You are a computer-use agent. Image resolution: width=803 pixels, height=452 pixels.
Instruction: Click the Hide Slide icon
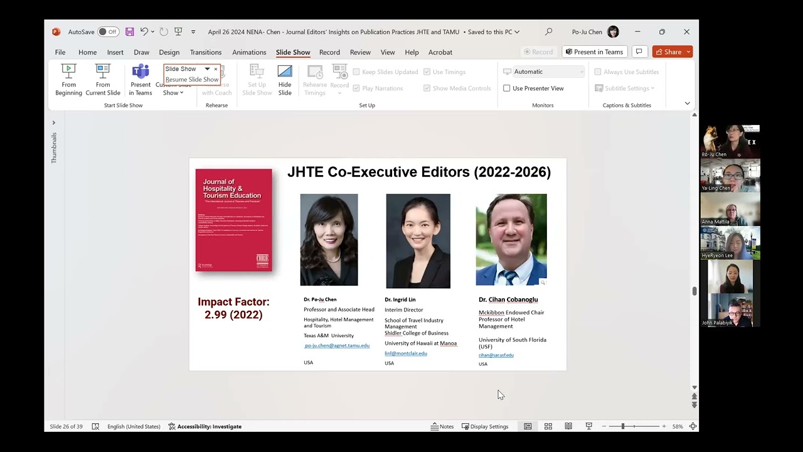click(285, 80)
